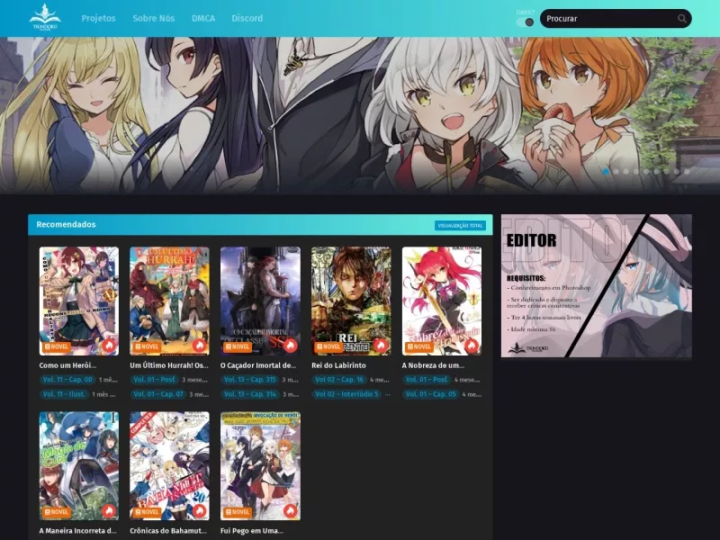Open the Sobre Nós menu item
This screenshot has width=720, height=540.
point(153,18)
